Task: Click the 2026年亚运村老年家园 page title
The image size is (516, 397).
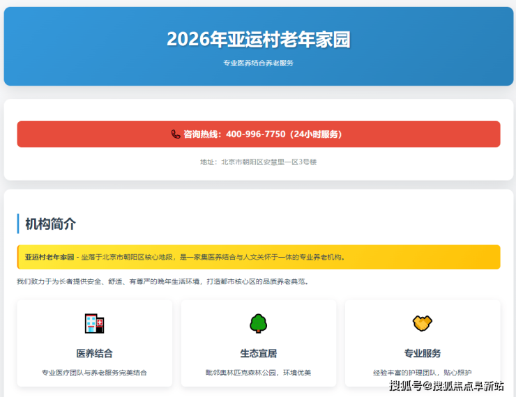Action: click(258, 39)
